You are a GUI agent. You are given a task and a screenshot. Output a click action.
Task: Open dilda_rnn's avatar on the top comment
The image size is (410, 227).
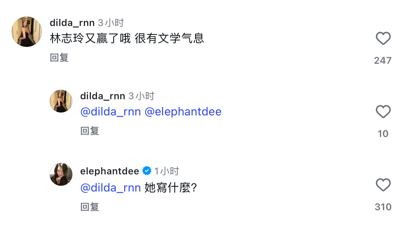[x=27, y=32]
